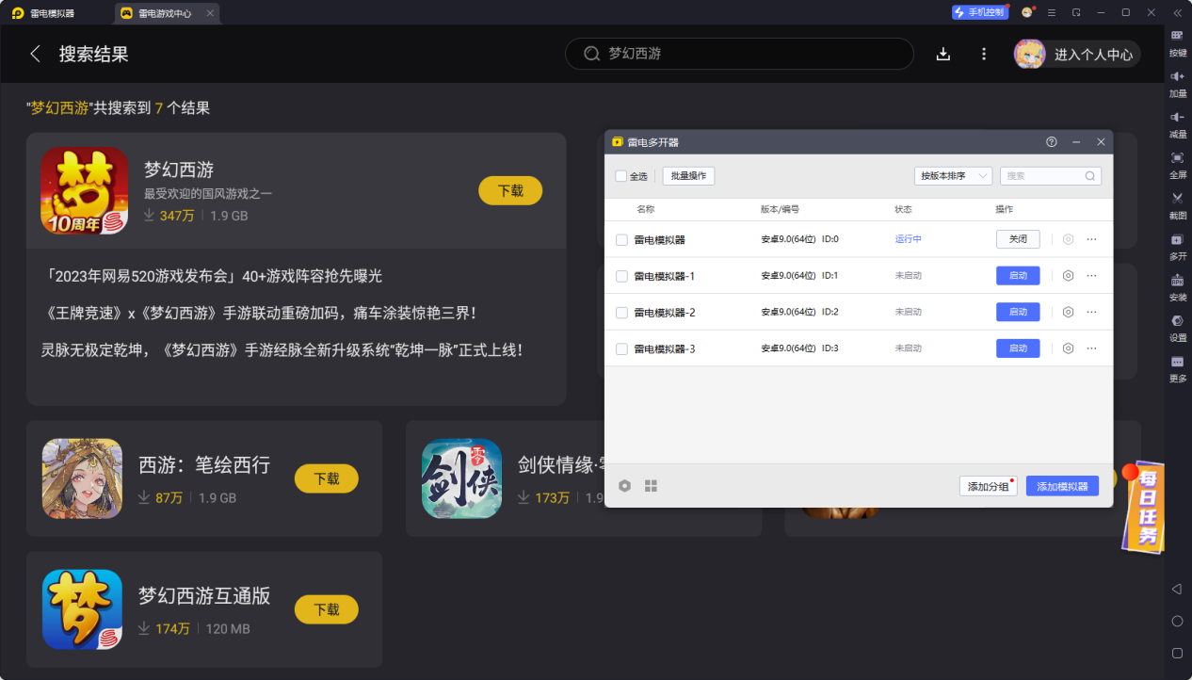Open settings hexagon for 雷电模拟器-1
This screenshot has height=680, width=1192.
[x=1068, y=276]
